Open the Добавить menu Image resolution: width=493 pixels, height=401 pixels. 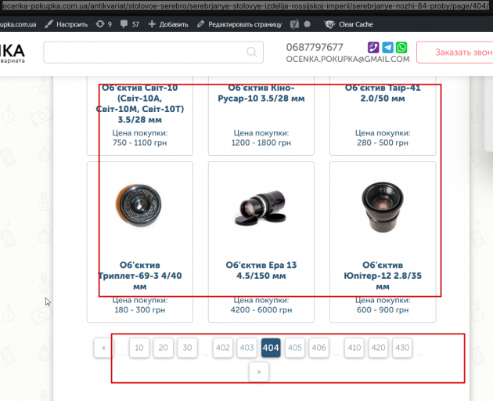168,24
